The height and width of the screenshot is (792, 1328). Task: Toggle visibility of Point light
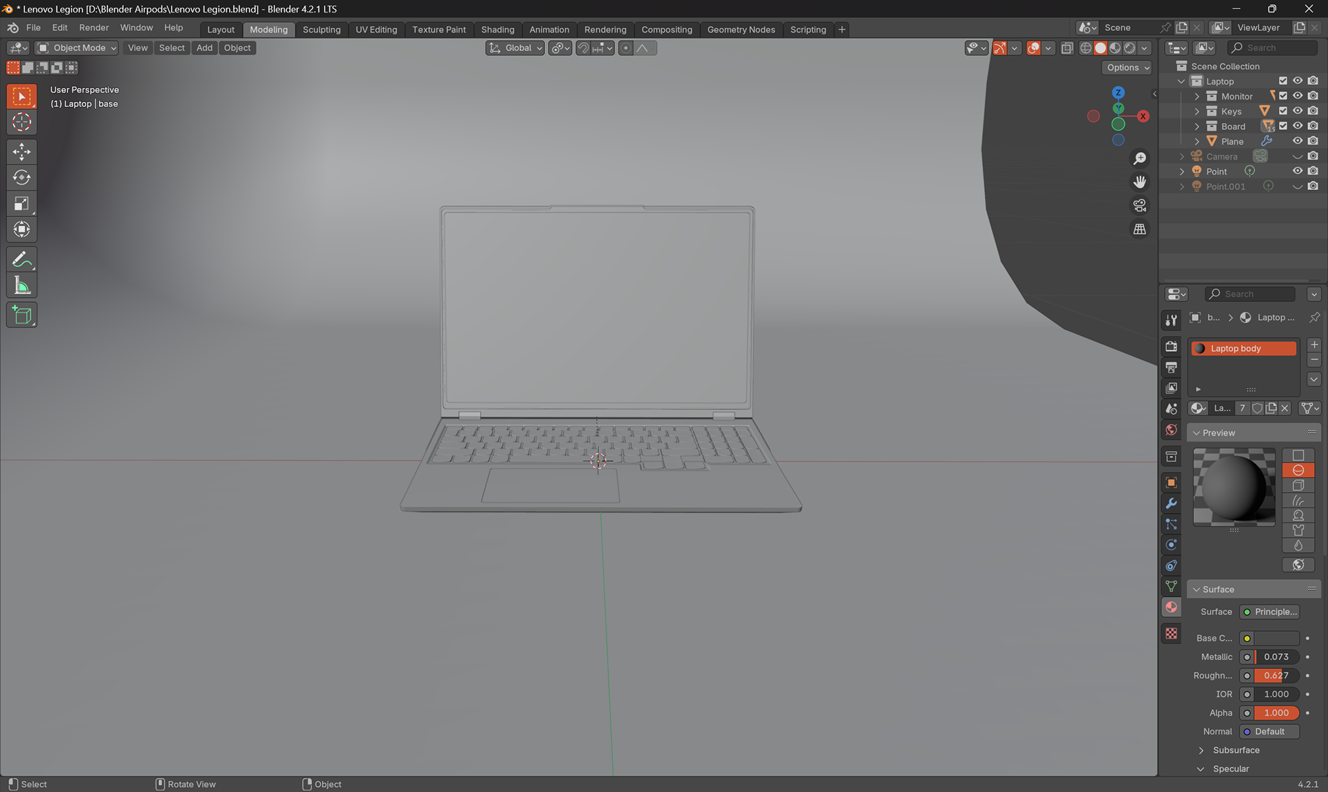[x=1298, y=171]
